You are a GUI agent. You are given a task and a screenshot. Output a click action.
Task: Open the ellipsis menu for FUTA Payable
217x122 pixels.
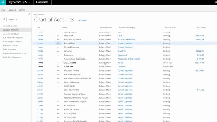(58, 113)
